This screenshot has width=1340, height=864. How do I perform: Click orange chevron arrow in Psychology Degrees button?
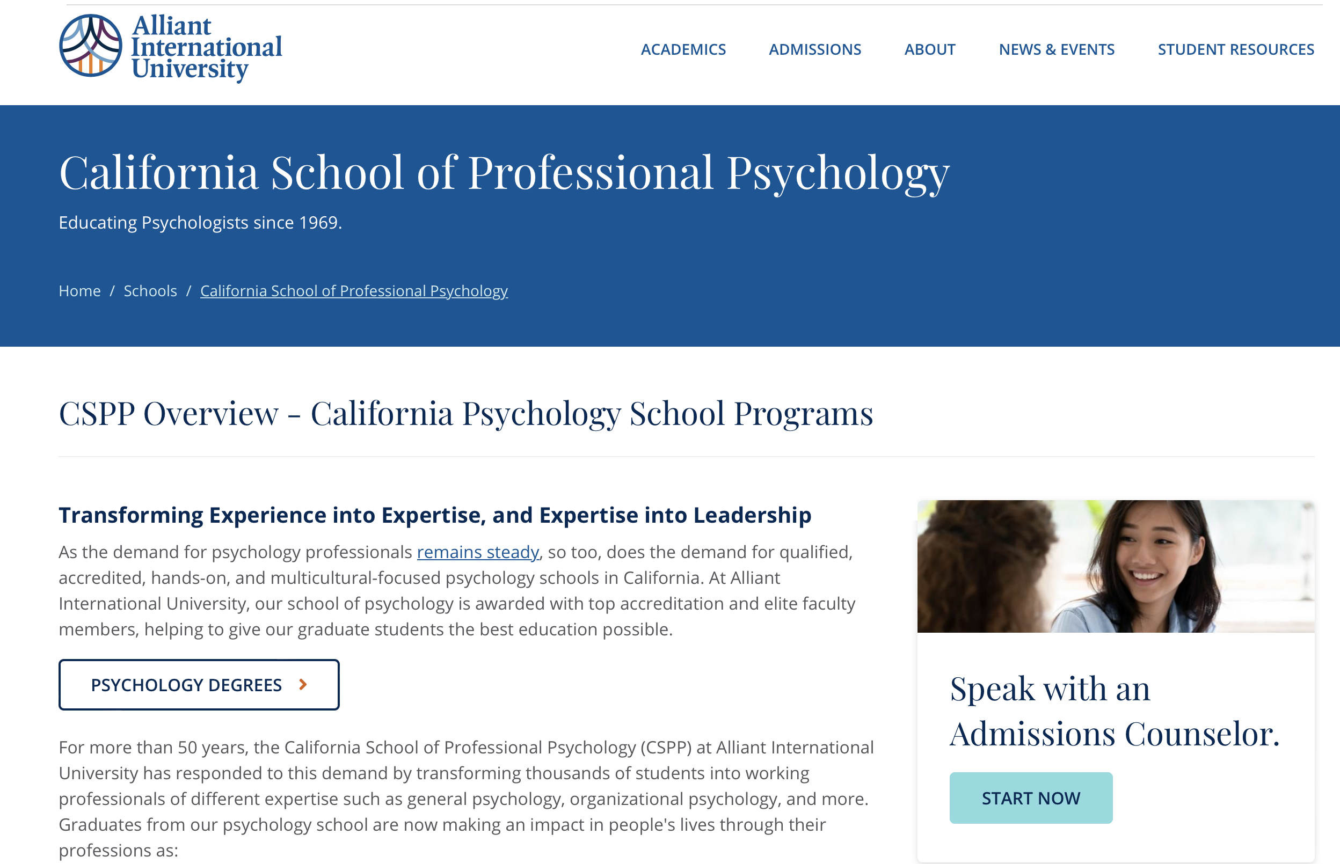[x=303, y=684]
